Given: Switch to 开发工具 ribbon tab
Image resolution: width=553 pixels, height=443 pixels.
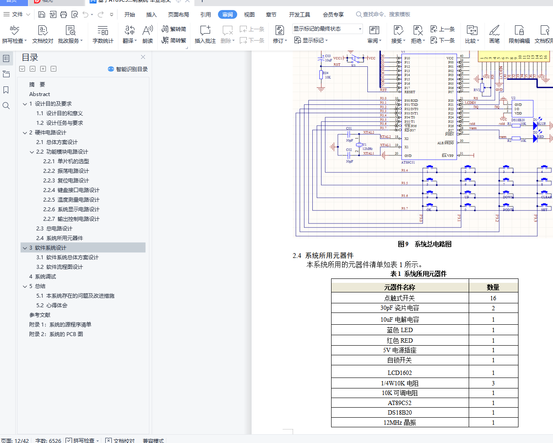Looking at the screenshot, I should tap(299, 14).
